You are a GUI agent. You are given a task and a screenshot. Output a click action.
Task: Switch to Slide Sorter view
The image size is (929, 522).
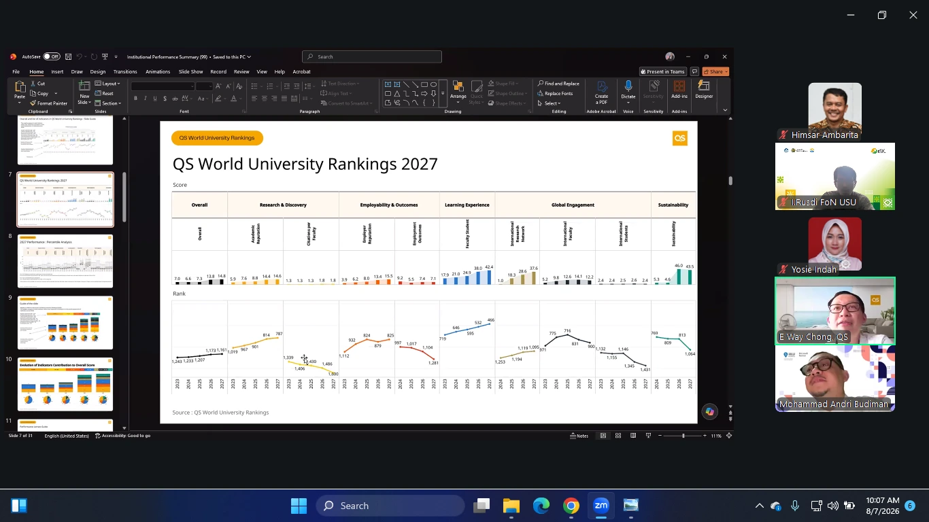[618, 436]
